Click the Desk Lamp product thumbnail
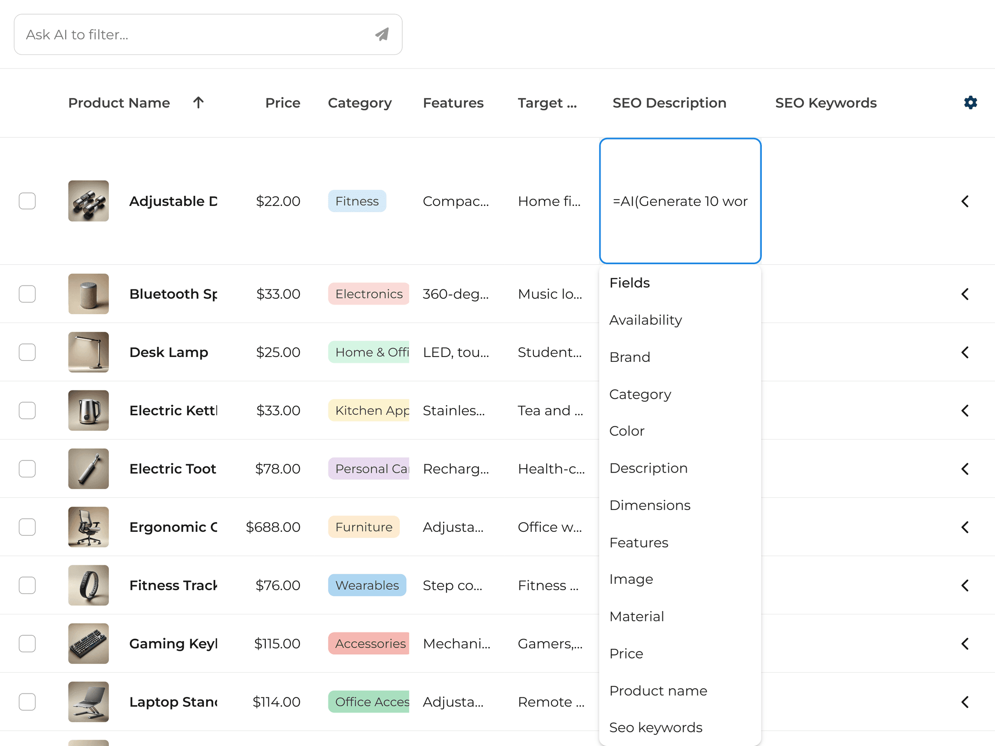Screen dimensions: 995x746 [x=88, y=352]
